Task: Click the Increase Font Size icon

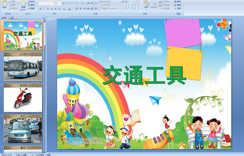Action: (64, 3)
